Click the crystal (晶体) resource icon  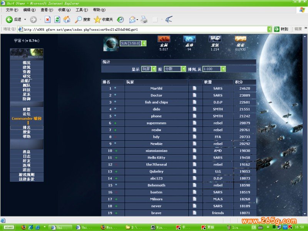[189, 39]
